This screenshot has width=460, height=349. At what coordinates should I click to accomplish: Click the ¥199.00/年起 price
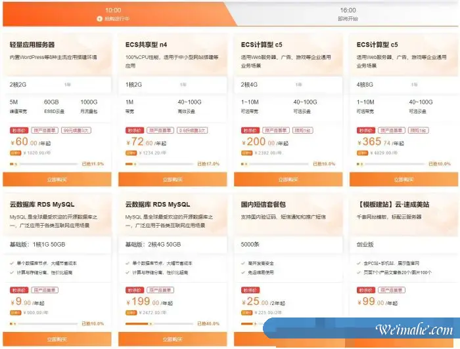149,302
